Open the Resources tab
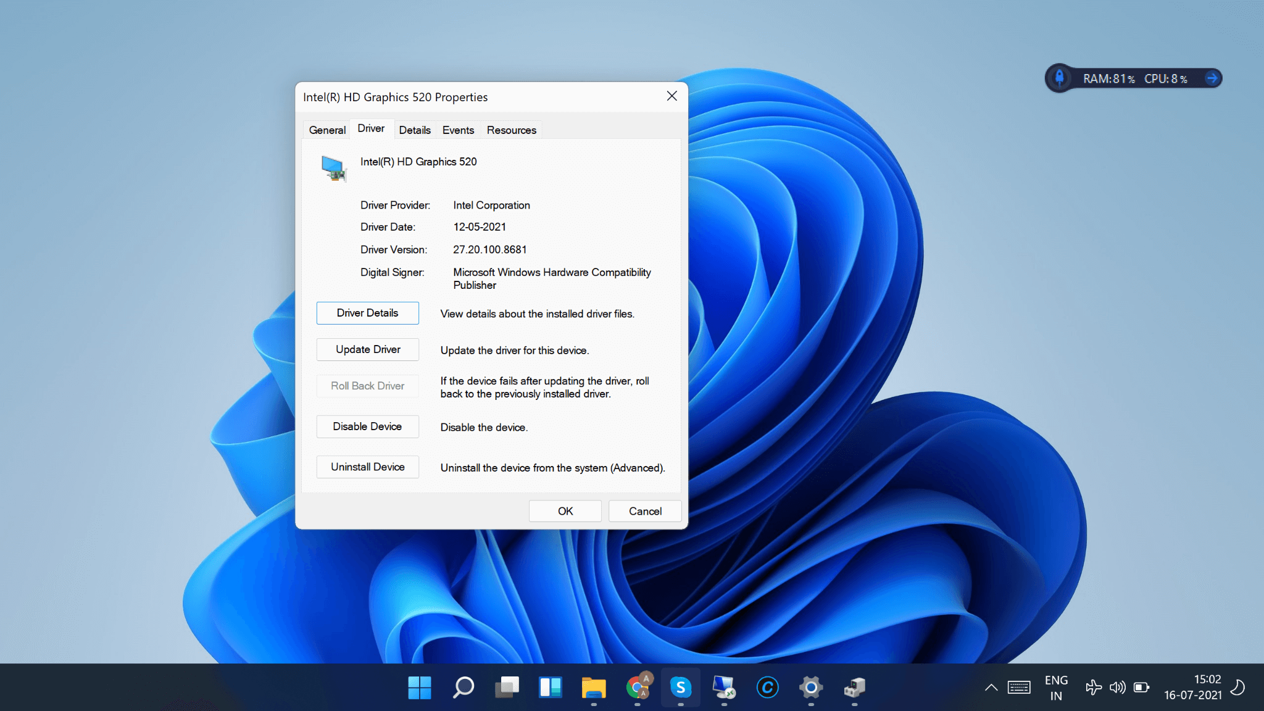 511,130
